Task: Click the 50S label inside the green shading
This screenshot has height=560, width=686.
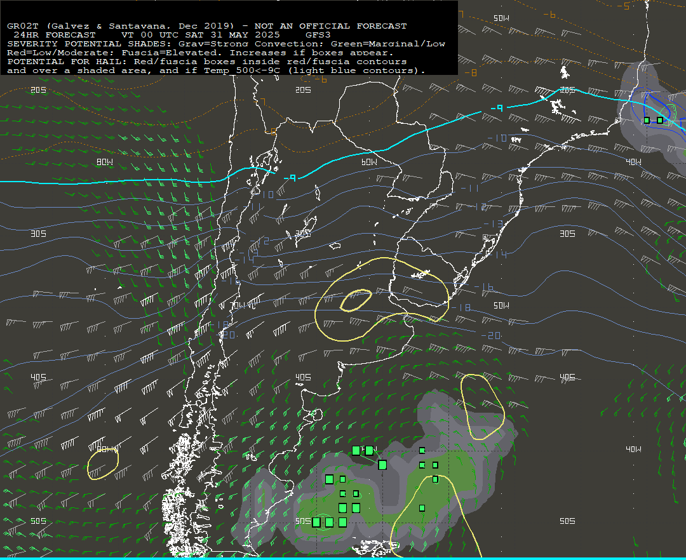Action: (x=303, y=521)
